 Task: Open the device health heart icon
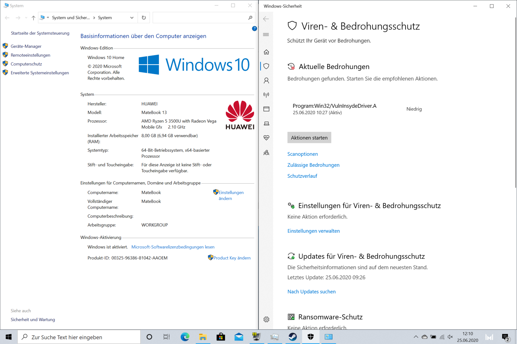266,138
